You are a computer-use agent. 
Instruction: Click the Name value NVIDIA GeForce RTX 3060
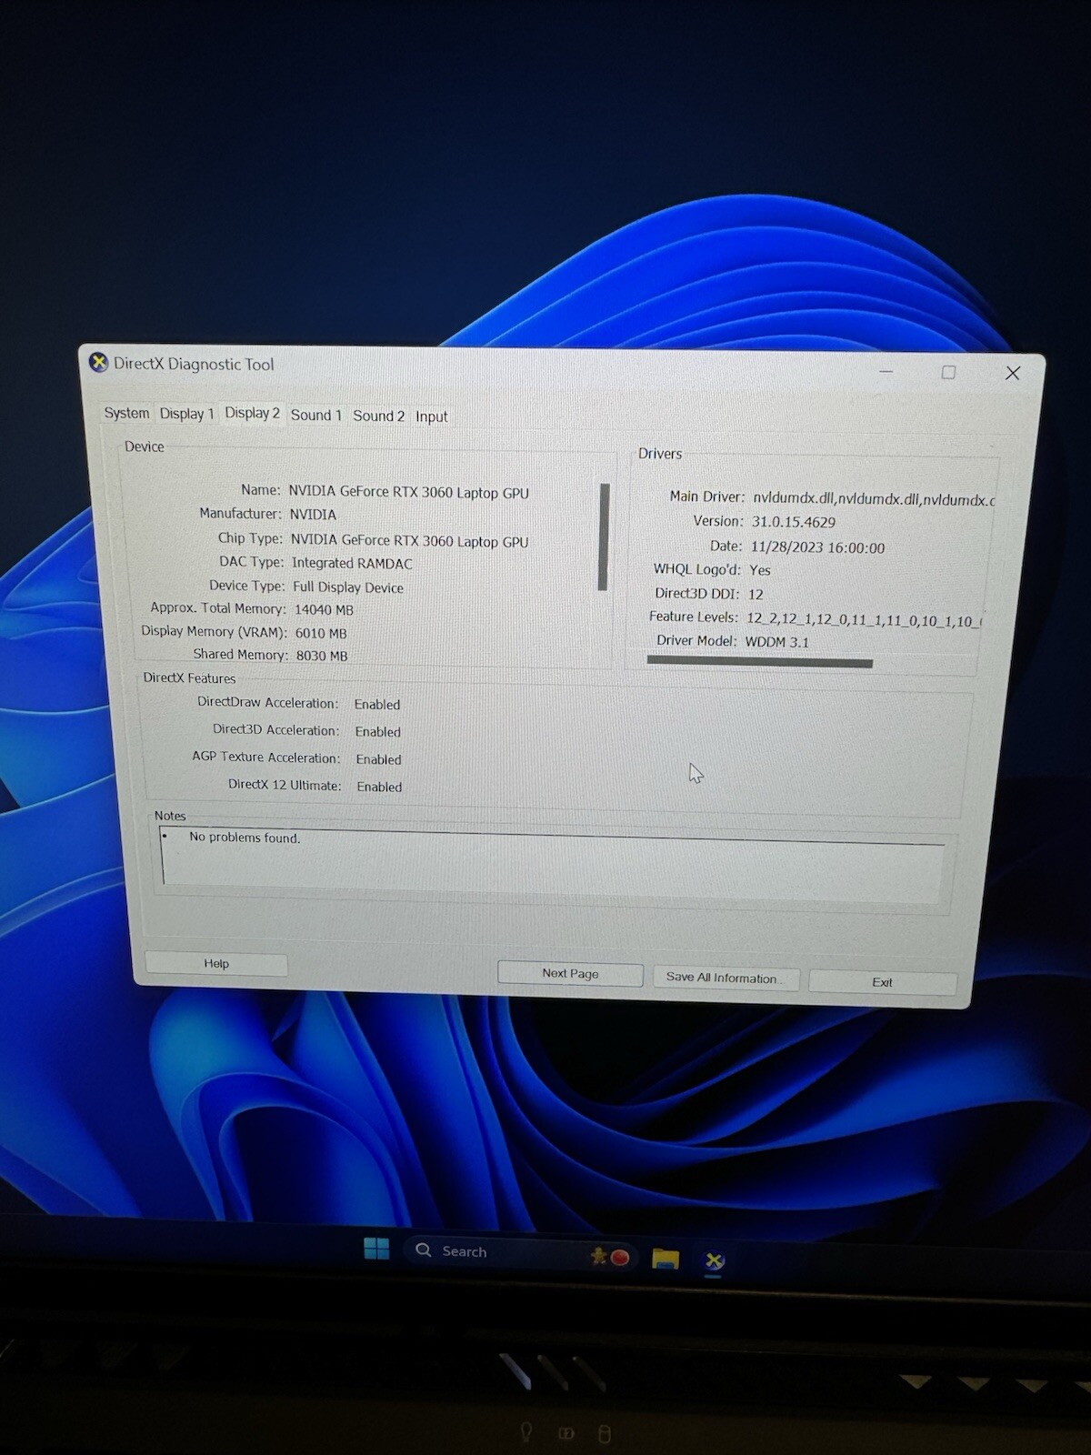click(408, 492)
